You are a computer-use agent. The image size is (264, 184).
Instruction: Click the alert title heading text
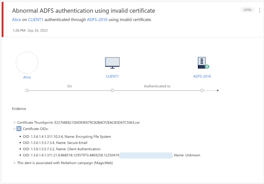[84, 11]
